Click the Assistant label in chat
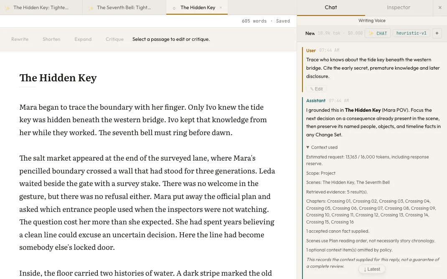Image resolution: width=447 pixels, height=279 pixels. tap(315, 101)
